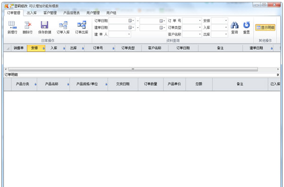Click the 订单入库 order stock-in icon

63,25
